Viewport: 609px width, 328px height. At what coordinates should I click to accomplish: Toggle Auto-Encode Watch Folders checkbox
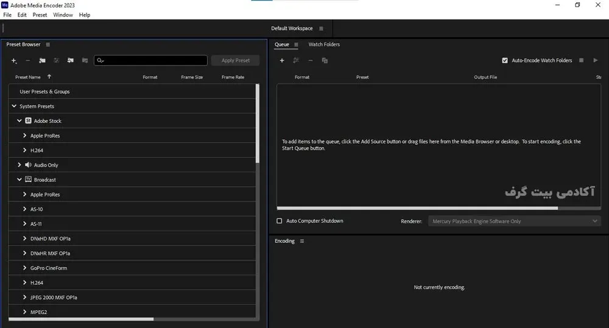point(504,61)
